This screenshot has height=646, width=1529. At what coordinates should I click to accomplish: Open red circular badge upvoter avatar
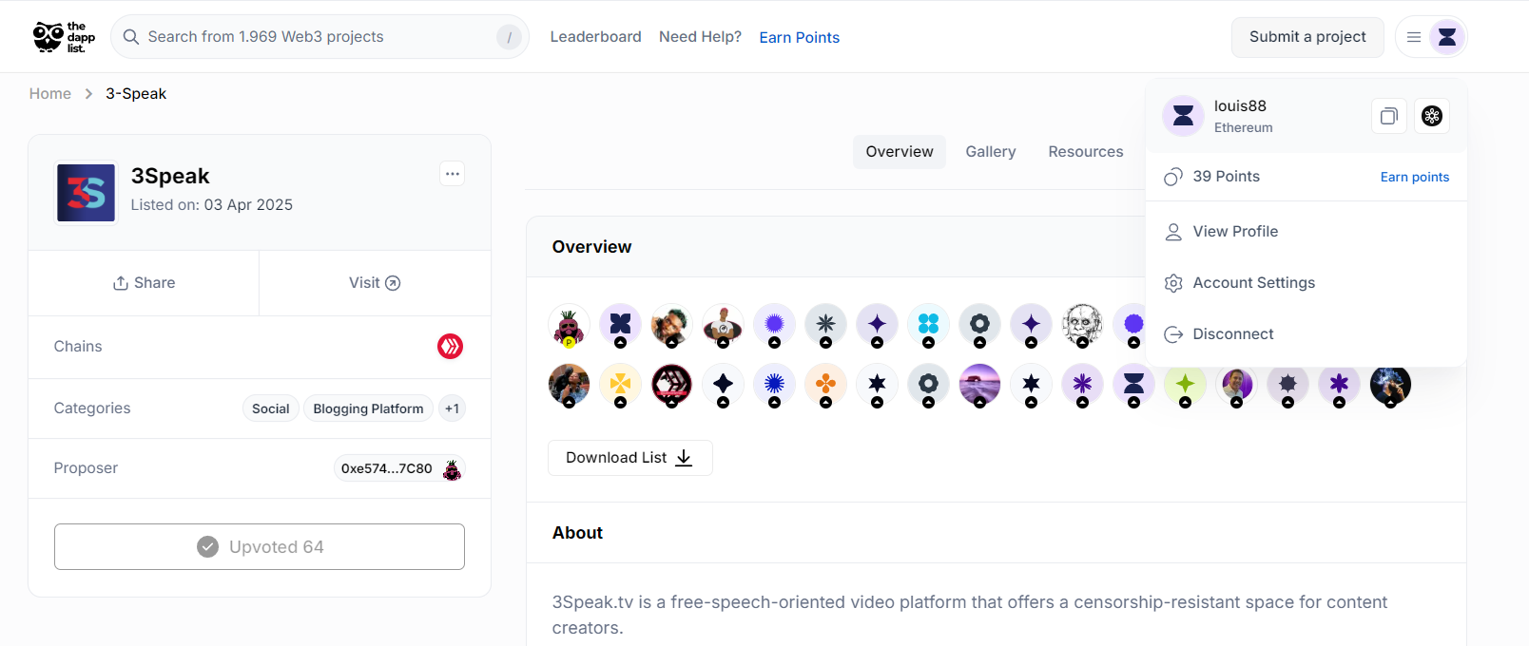point(671,384)
